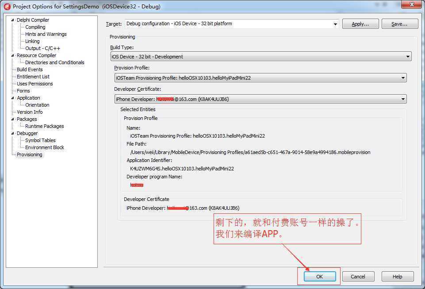Open the Developer Certificate dropdown
The width and height of the screenshot is (425, 289).
(x=403, y=99)
